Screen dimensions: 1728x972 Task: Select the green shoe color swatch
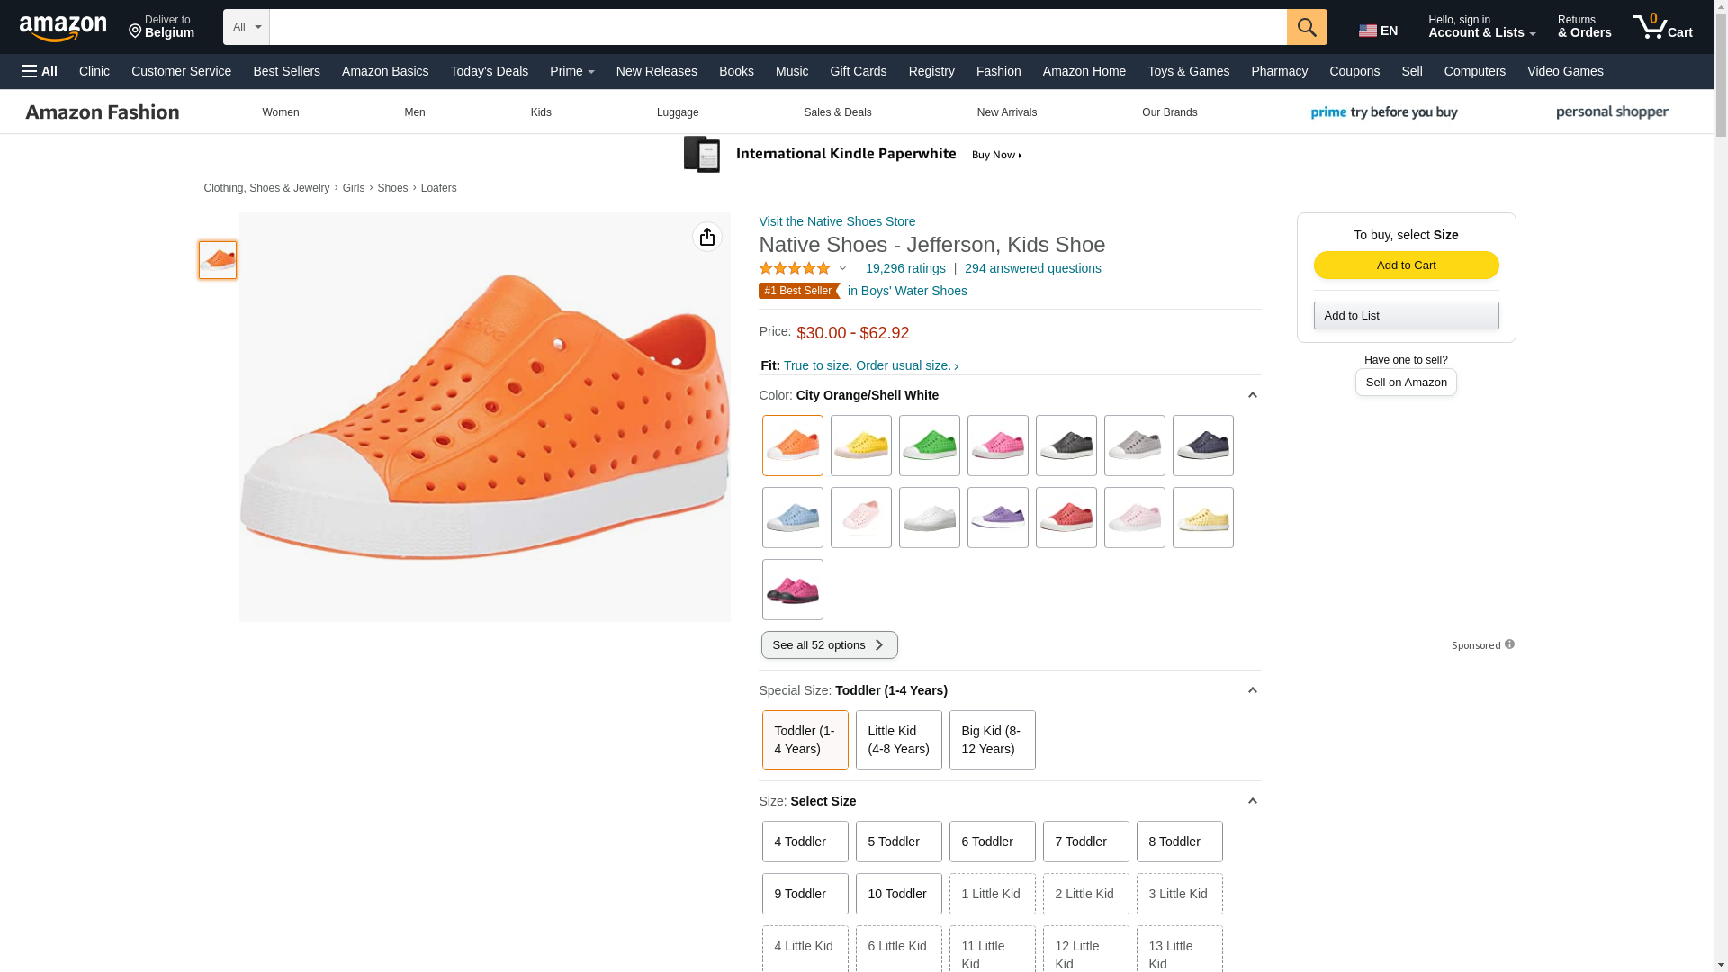pos(929,445)
